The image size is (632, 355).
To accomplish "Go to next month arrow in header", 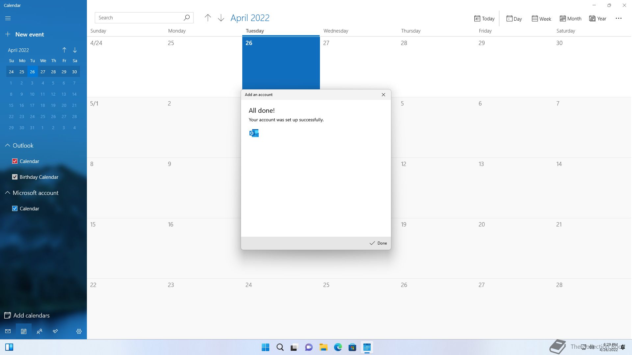I will point(221,18).
